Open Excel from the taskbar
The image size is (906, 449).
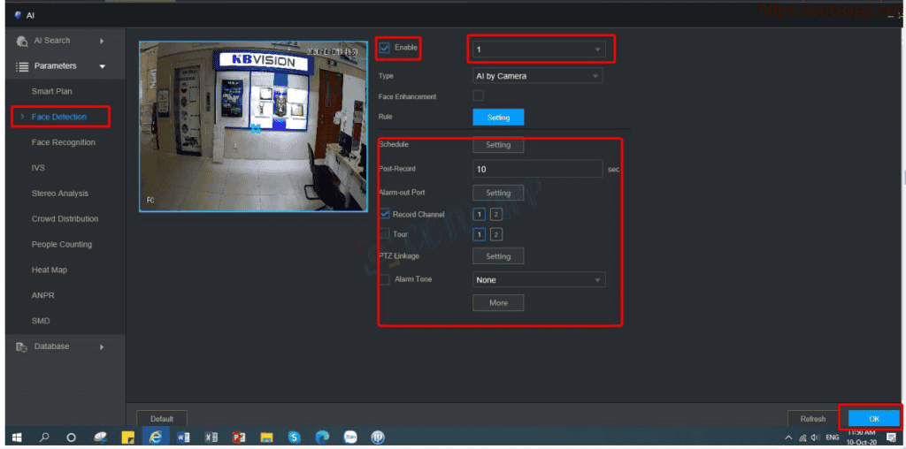click(211, 437)
